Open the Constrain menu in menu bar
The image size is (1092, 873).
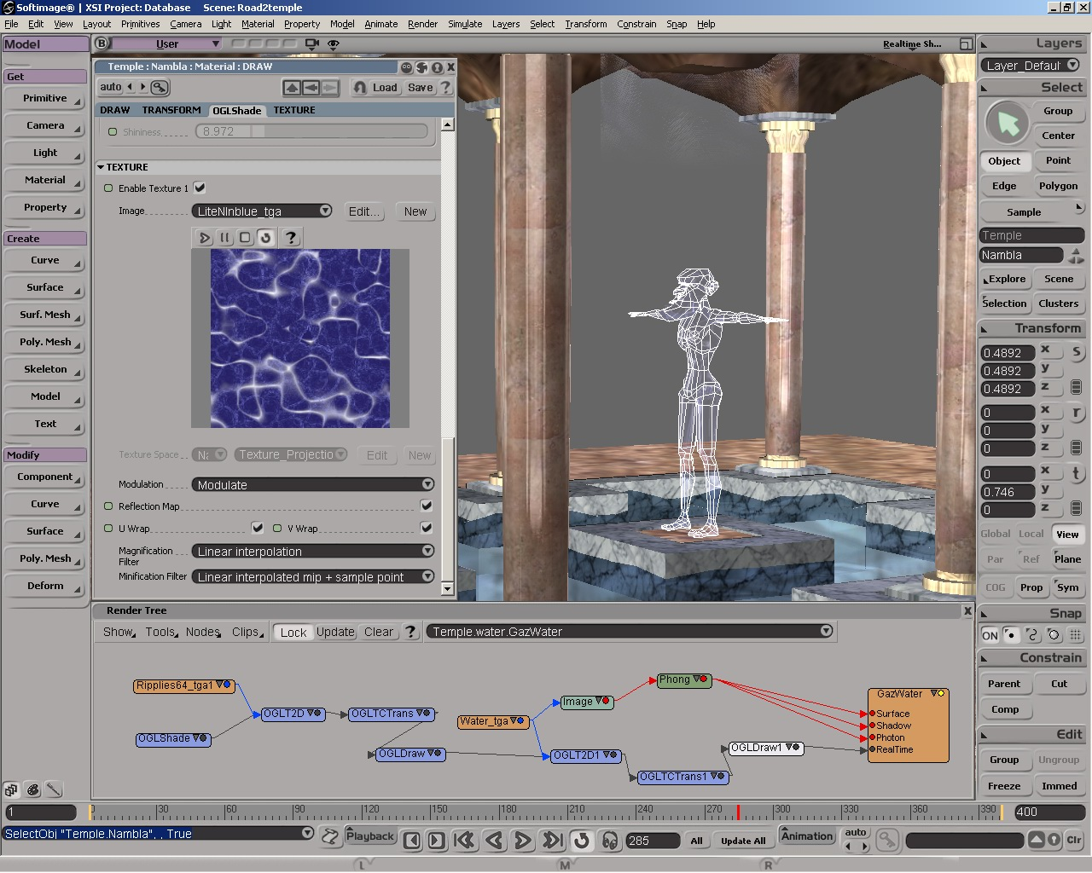(636, 24)
